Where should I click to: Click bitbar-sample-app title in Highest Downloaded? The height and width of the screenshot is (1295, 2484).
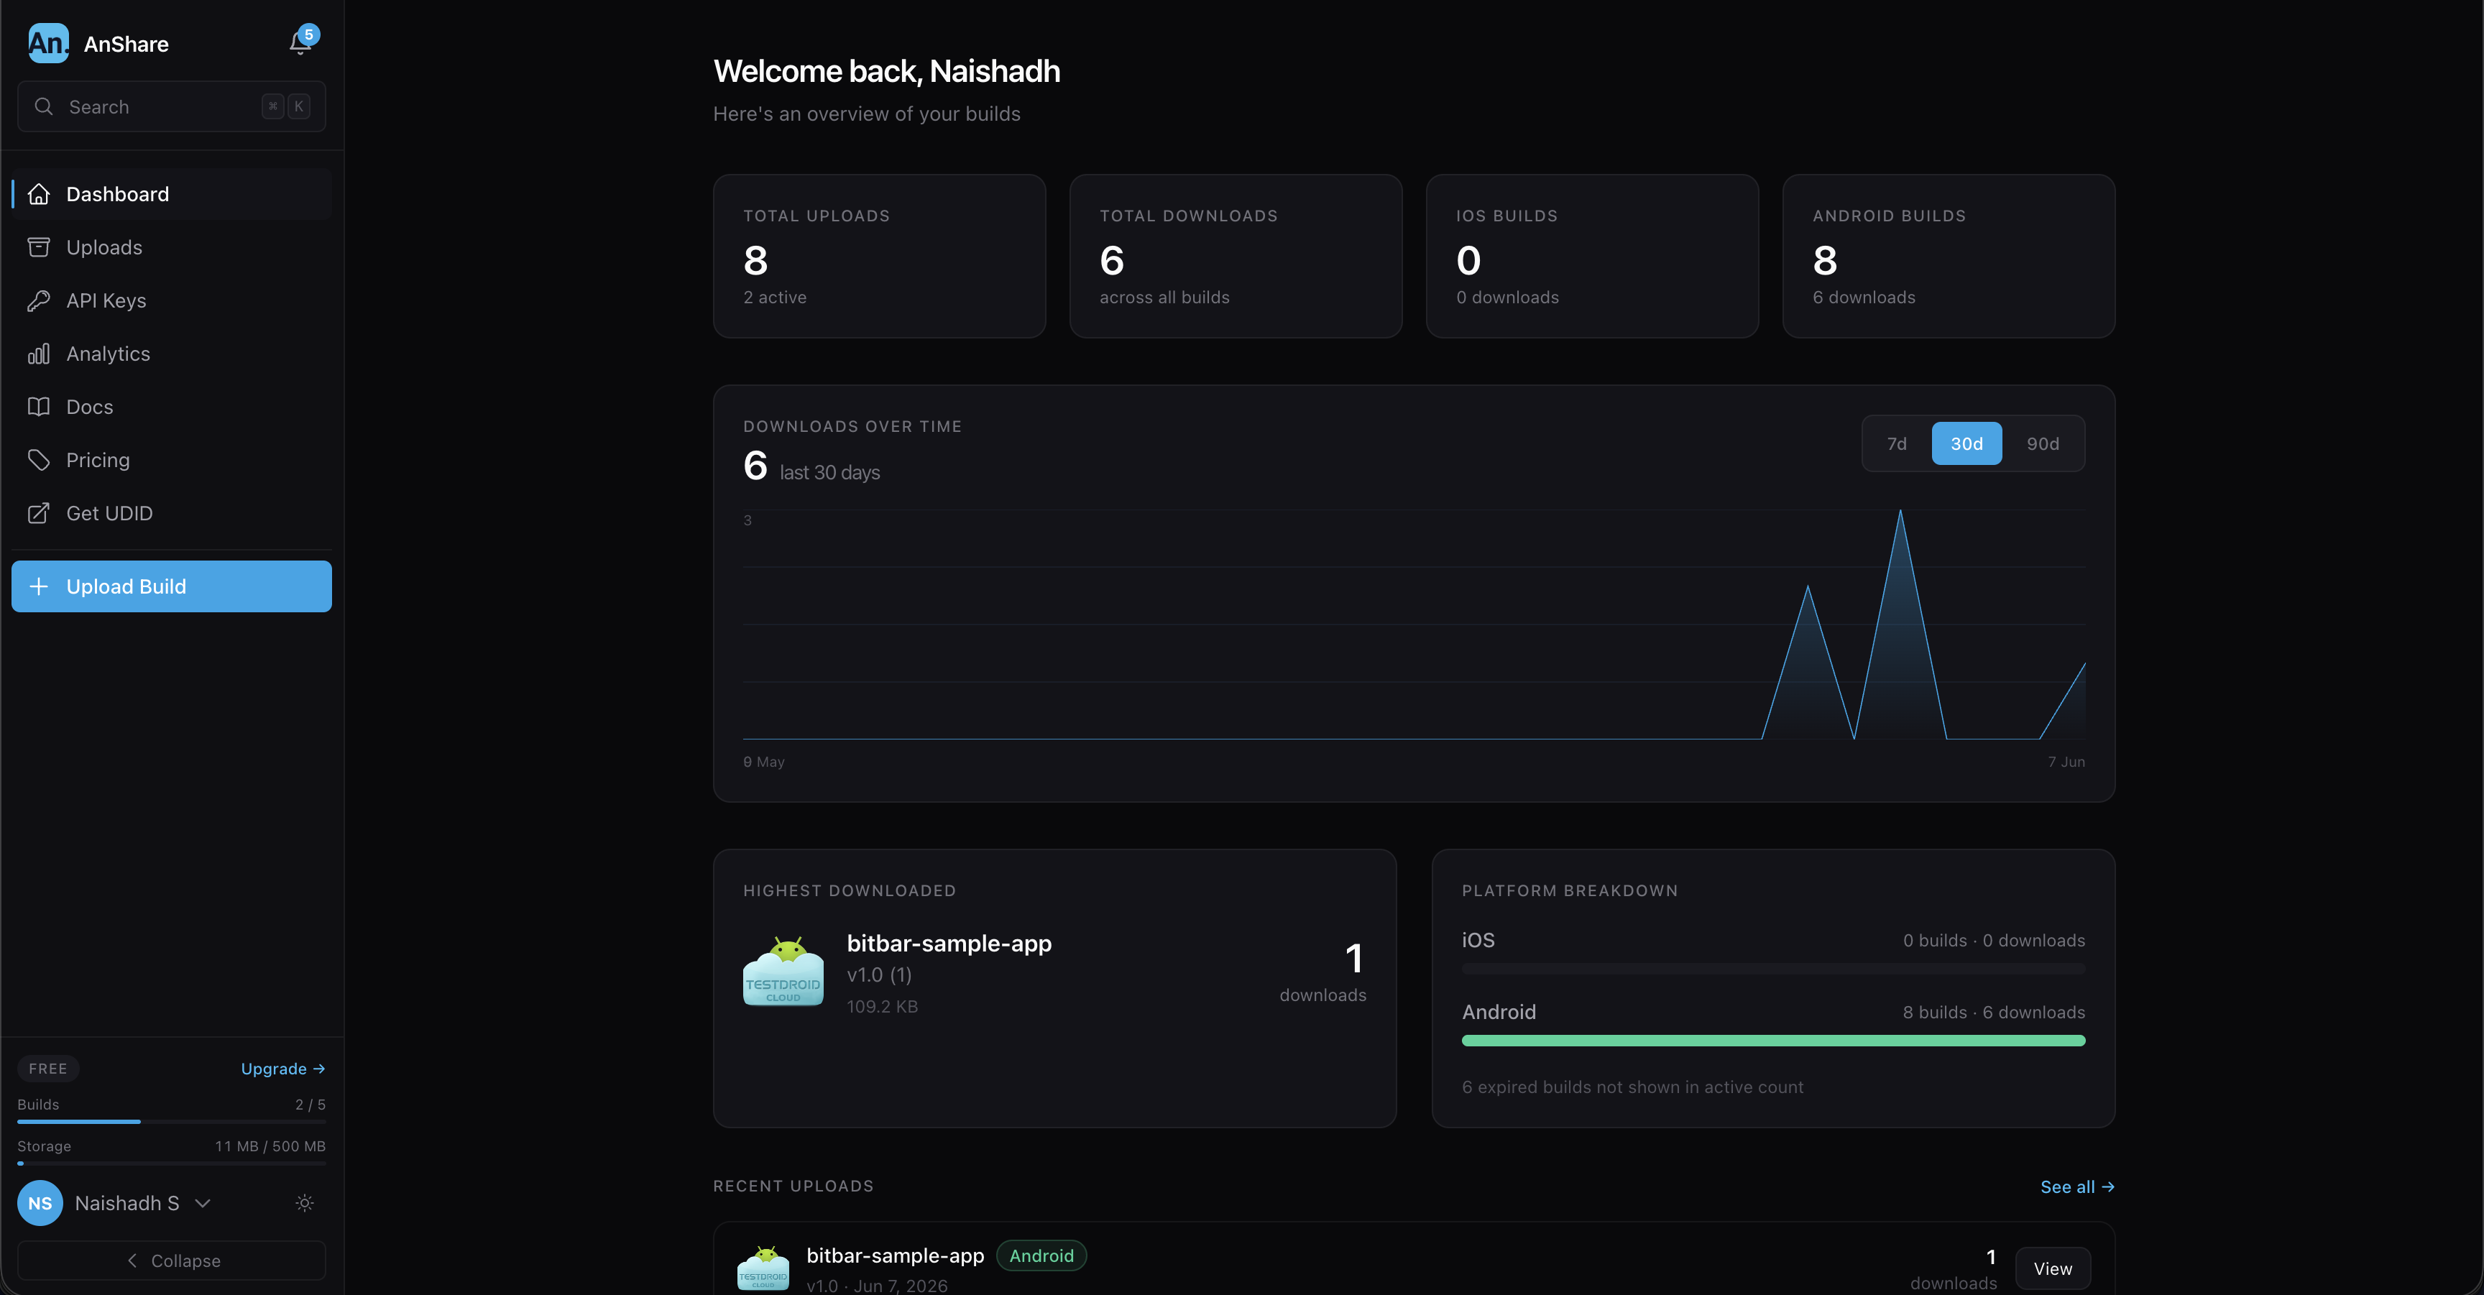949,943
